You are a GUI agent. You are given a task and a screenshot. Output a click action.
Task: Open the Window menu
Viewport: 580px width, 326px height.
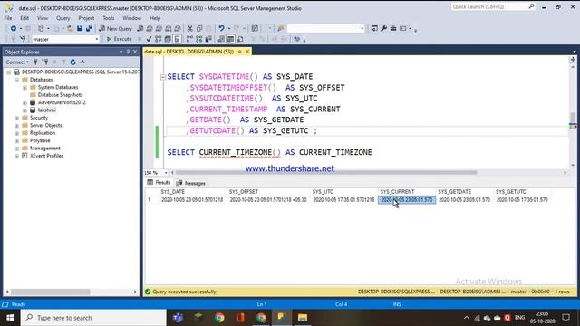point(131,18)
